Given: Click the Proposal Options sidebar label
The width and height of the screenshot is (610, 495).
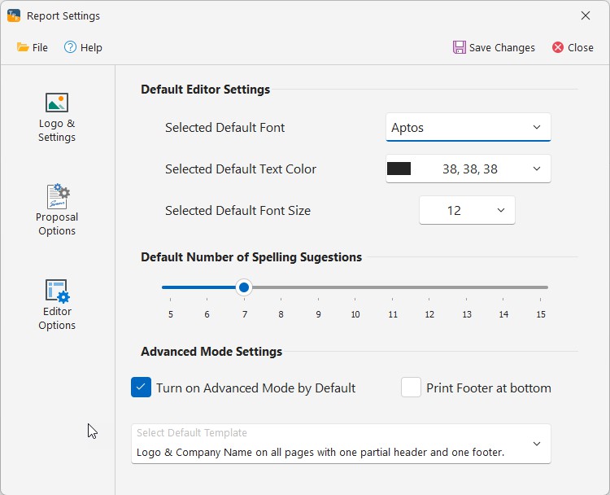Looking at the screenshot, I should point(57,224).
